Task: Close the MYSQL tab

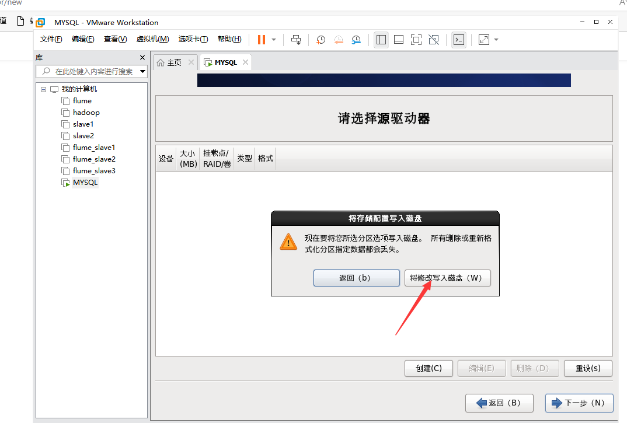Action: coord(246,62)
